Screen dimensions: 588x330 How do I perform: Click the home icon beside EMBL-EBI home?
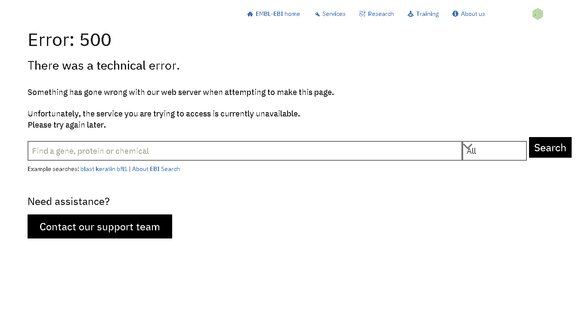coord(250,14)
